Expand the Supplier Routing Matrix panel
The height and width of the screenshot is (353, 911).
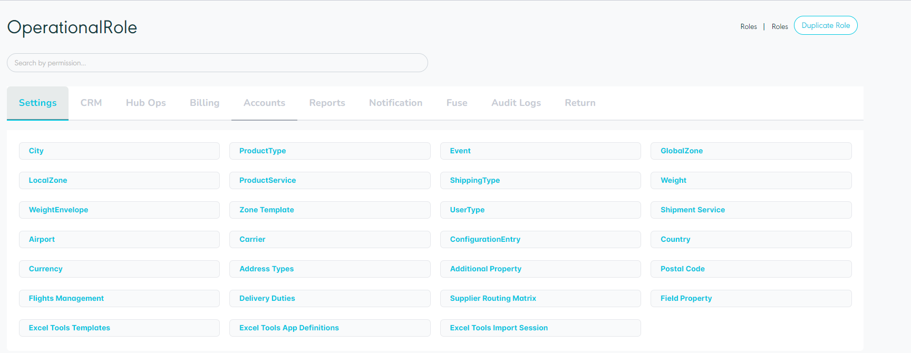coord(540,298)
